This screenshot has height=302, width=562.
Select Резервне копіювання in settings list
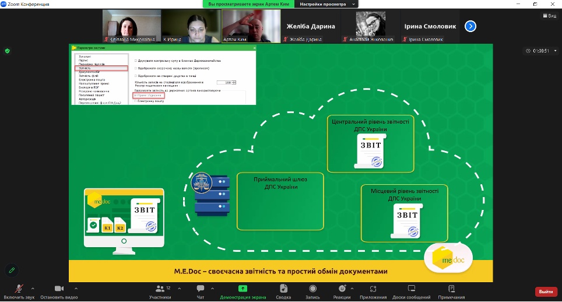coord(94,92)
